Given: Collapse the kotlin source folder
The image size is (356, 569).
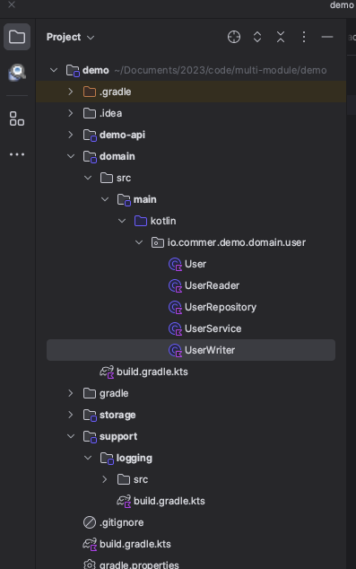Looking at the screenshot, I should click(122, 221).
